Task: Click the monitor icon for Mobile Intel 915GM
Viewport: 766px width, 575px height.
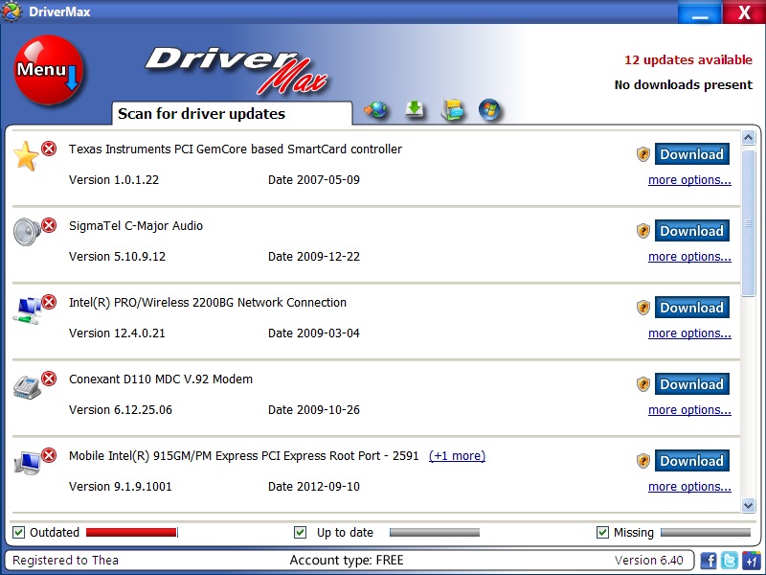Action: 28,463
